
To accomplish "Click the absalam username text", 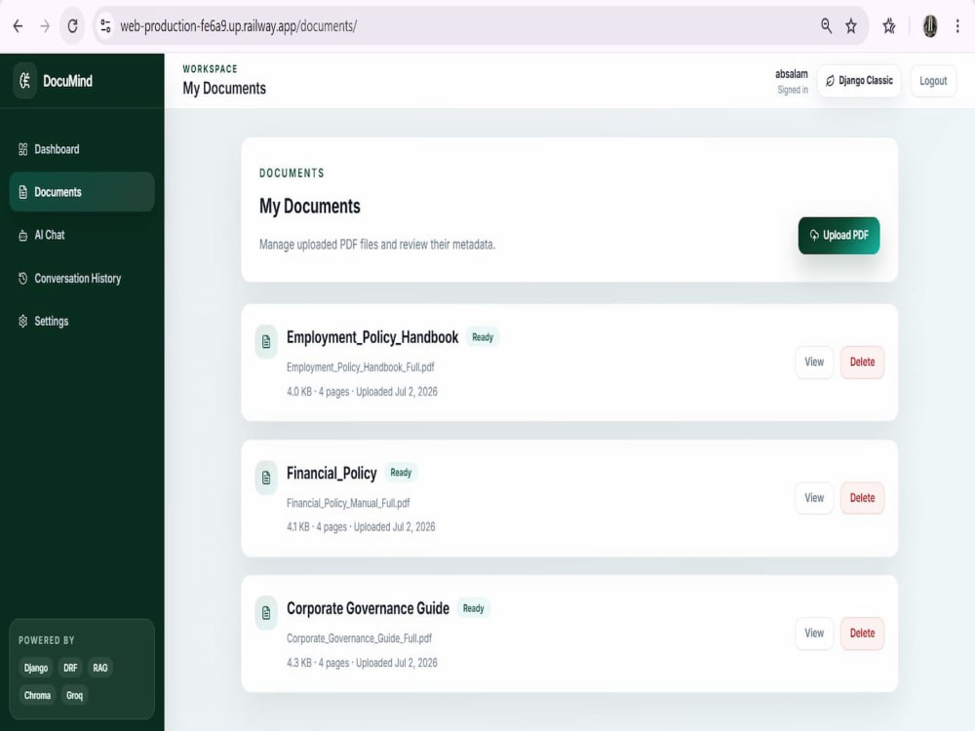I will click(792, 74).
